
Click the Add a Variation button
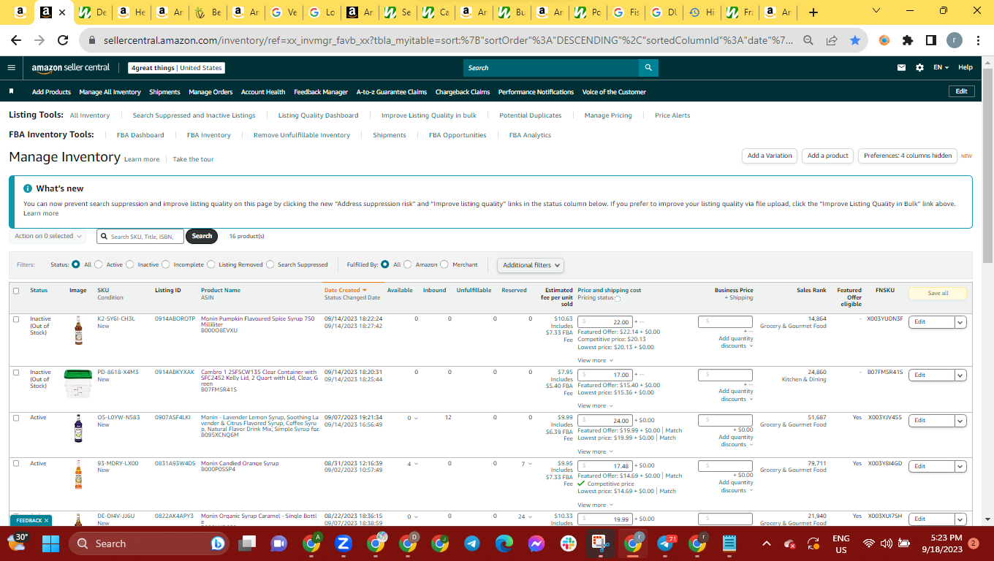pyautogui.click(x=770, y=156)
